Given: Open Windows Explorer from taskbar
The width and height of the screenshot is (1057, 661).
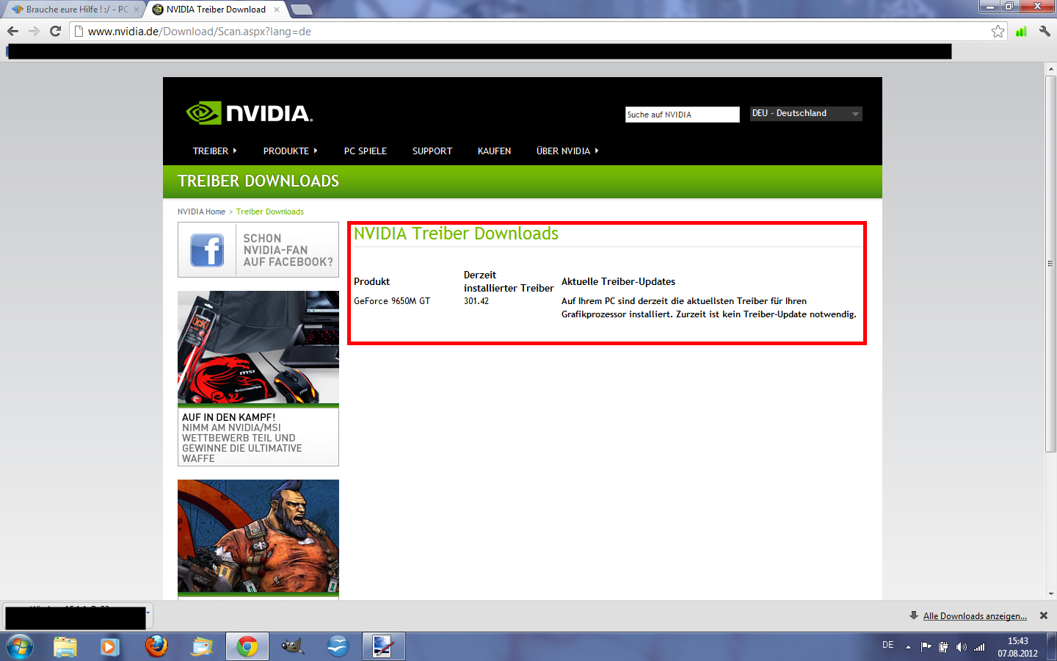Looking at the screenshot, I should click(65, 647).
